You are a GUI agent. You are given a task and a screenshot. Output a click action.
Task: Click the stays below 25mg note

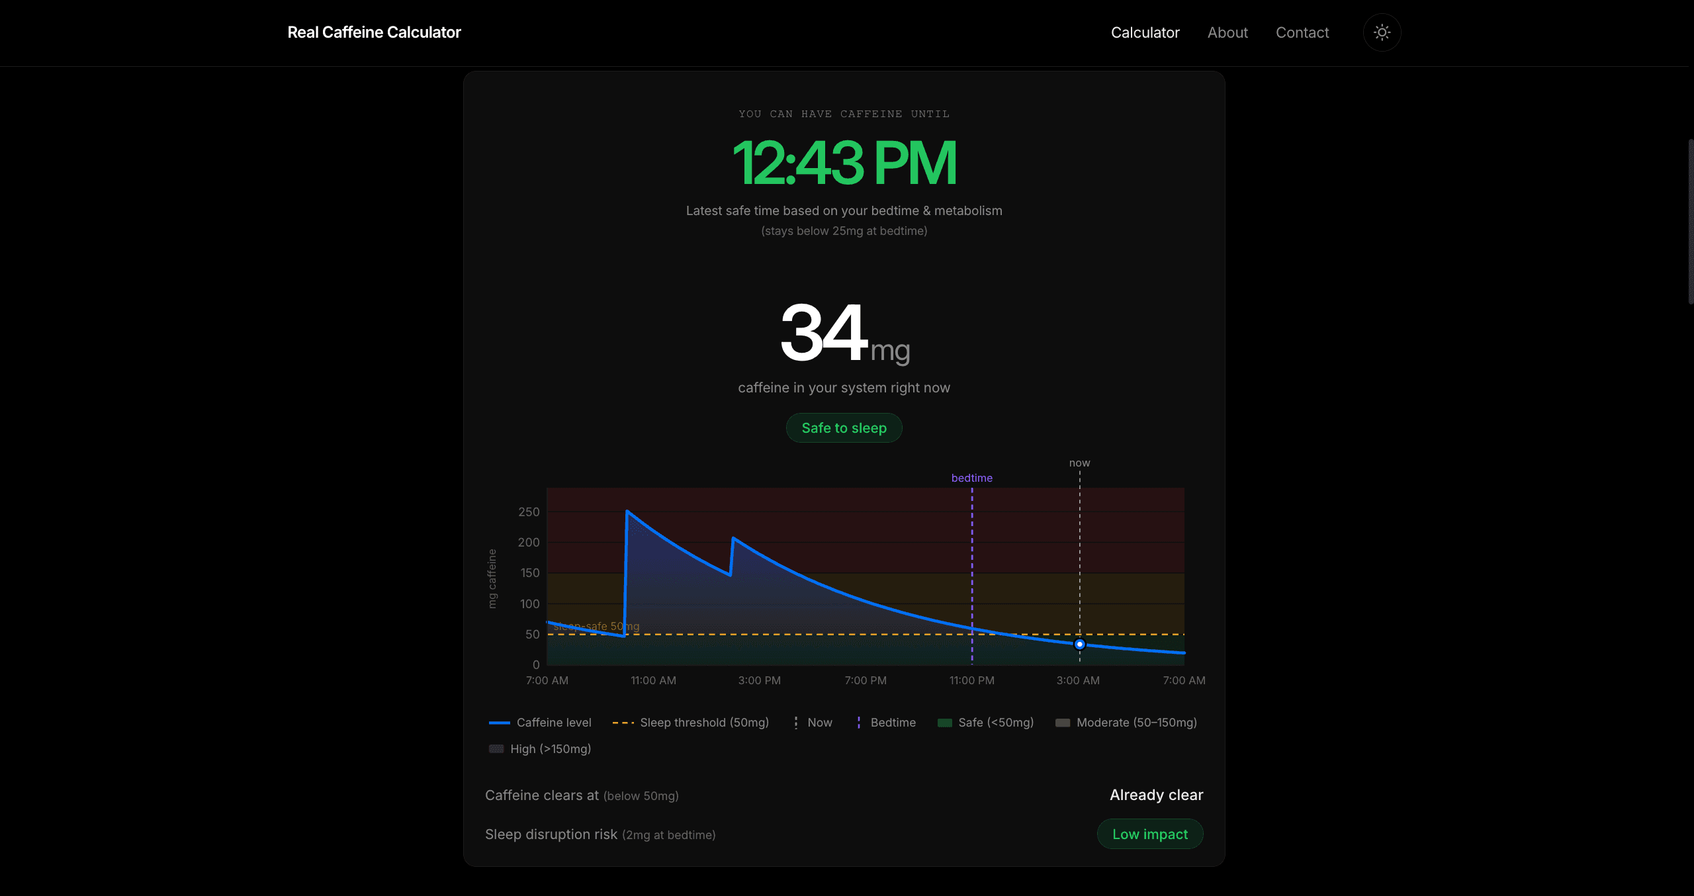coord(844,231)
